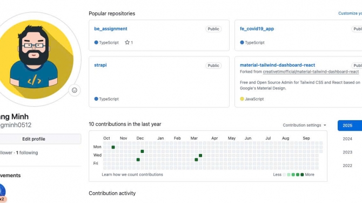Open the Contribution settings dropdown
This screenshot has width=362, height=203.
click(305, 125)
